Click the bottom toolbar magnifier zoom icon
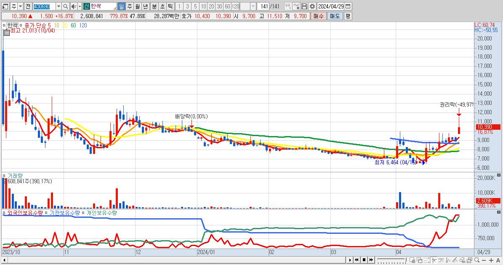The height and width of the screenshot is (265, 503). [x=477, y=260]
